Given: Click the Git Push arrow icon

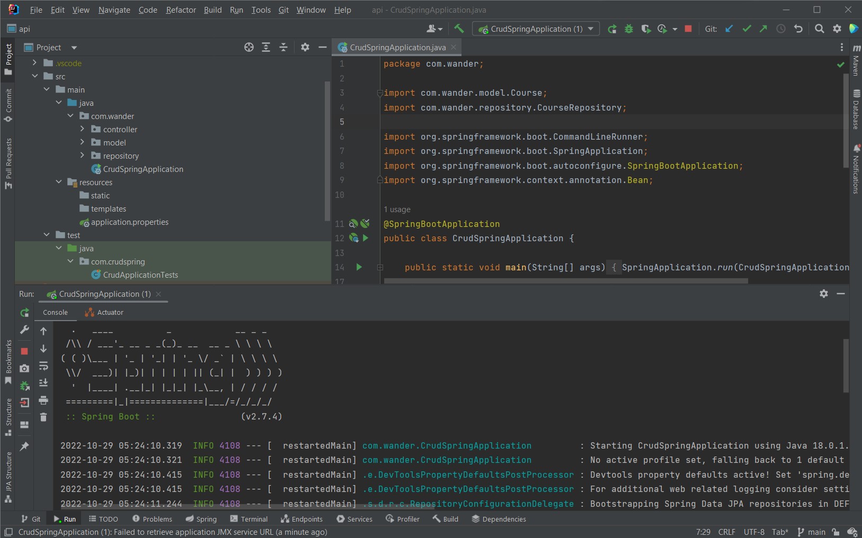Looking at the screenshot, I should point(763,29).
